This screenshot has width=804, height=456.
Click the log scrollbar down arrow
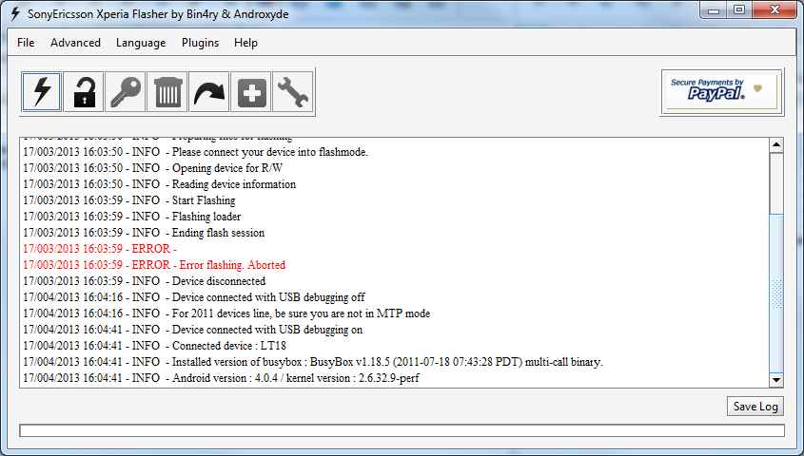(776, 380)
